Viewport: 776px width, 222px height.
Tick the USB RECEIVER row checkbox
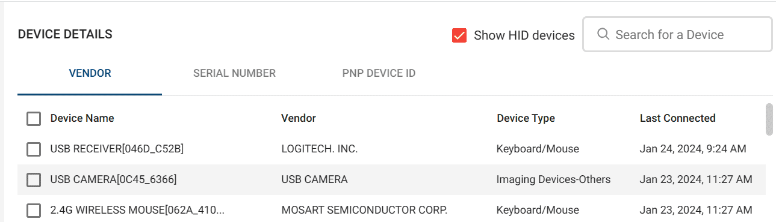(x=34, y=149)
